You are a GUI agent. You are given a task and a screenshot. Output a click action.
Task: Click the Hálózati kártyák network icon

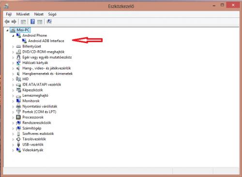pyautogui.click(x=18, y=63)
